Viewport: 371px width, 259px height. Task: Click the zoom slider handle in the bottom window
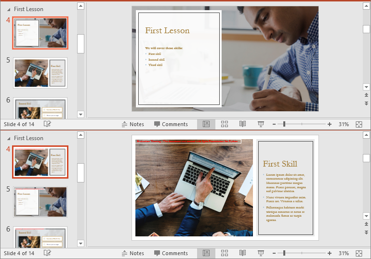coord(284,253)
